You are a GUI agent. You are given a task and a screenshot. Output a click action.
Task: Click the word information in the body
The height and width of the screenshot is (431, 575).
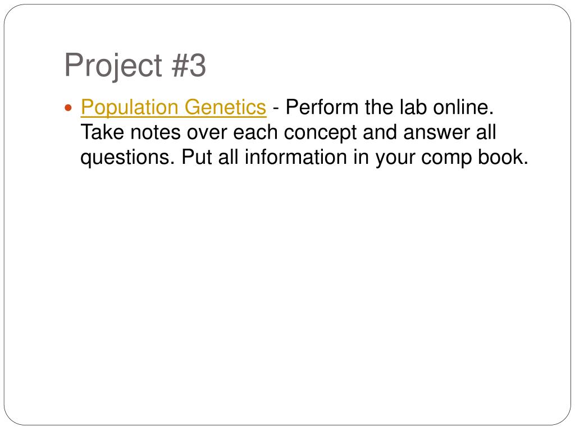[x=295, y=157]
